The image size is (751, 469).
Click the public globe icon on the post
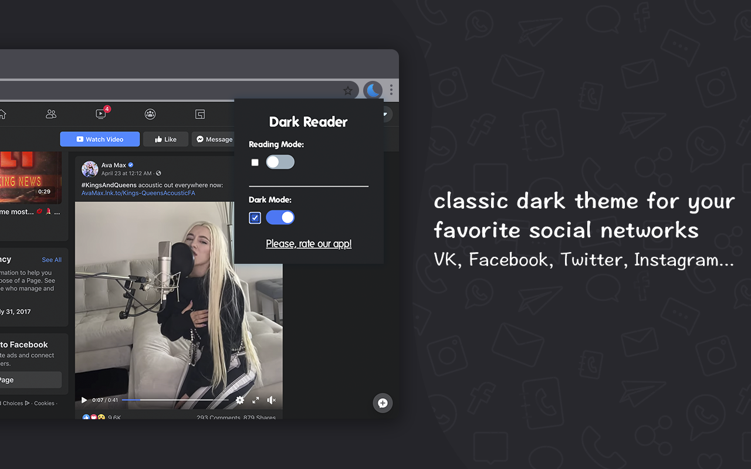tap(158, 174)
